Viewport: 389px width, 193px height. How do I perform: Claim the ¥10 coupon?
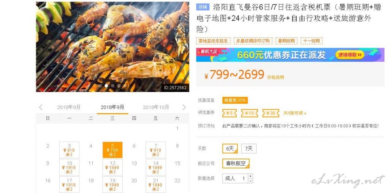(x=249, y=113)
